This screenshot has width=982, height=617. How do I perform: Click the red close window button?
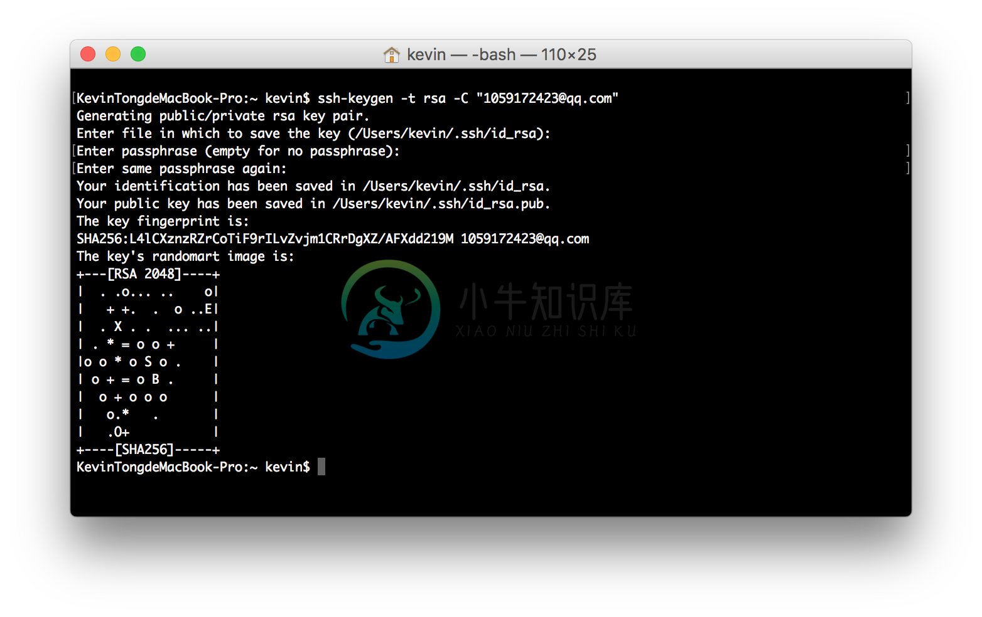point(88,54)
